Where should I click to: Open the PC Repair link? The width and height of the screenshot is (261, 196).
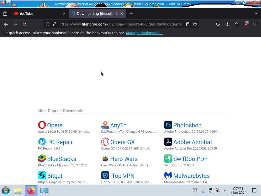click(60, 142)
